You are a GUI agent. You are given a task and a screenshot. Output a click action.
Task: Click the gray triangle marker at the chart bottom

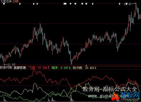tap(86, 65)
